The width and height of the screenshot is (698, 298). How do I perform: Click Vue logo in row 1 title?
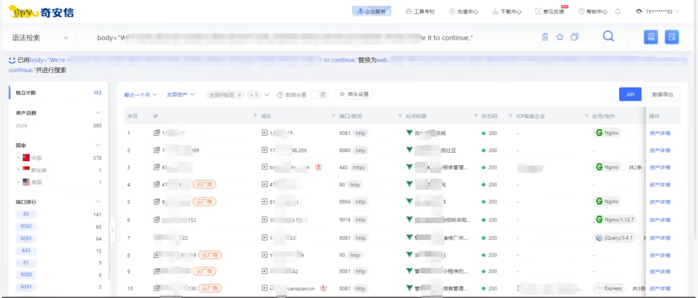click(410, 132)
